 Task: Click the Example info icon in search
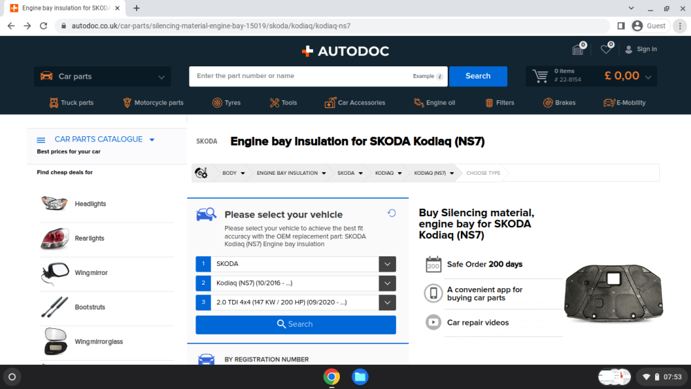[439, 76]
